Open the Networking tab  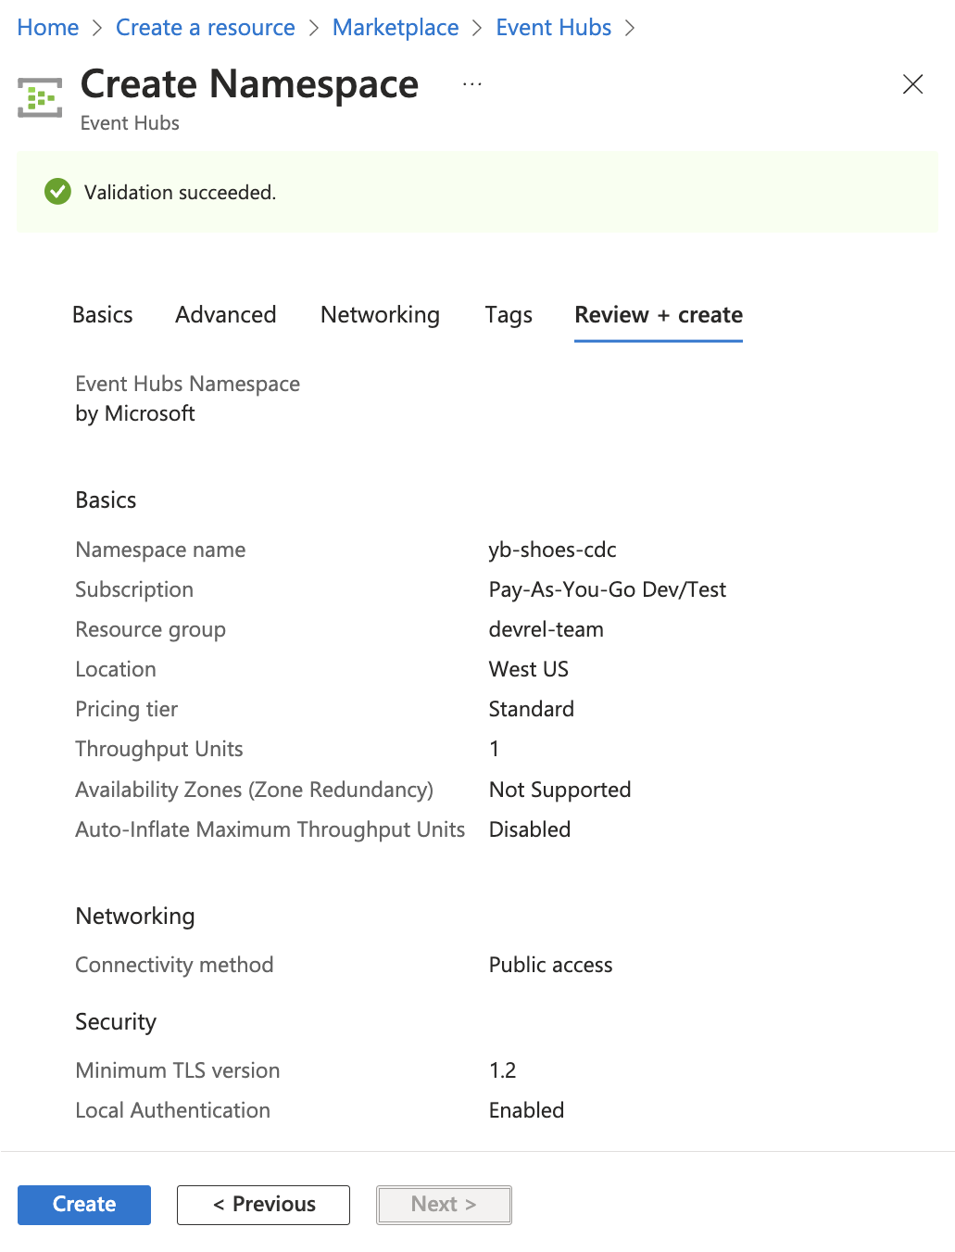pyautogui.click(x=380, y=315)
